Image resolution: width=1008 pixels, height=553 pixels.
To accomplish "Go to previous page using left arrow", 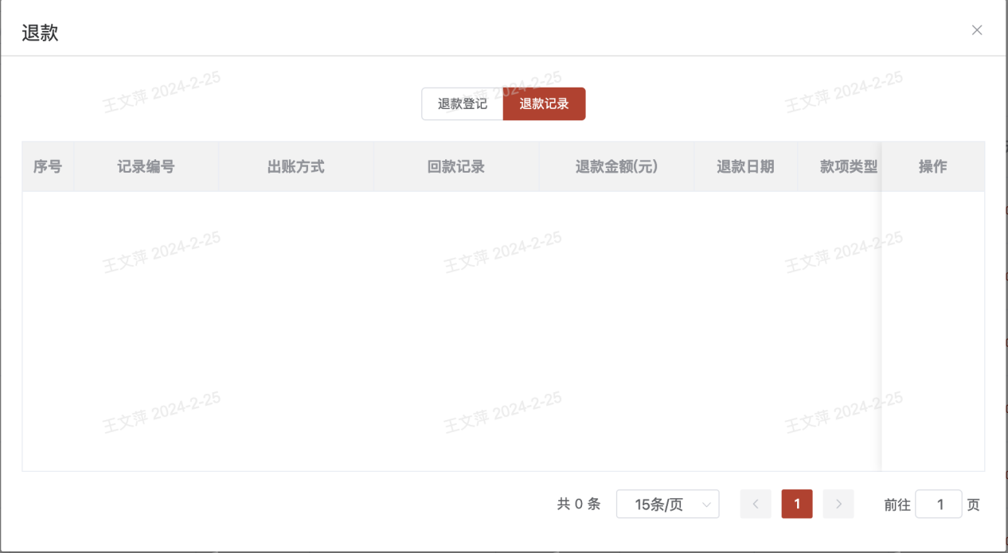I will pyautogui.click(x=756, y=504).
